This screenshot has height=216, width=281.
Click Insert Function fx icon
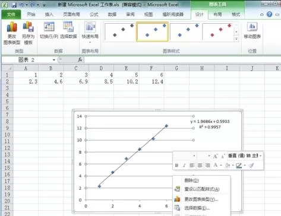click(80, 59)
